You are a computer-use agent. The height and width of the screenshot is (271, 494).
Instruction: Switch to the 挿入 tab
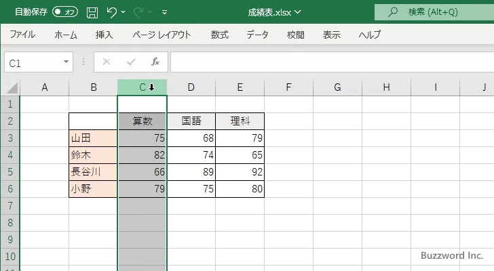pyautogui.click(x=104, y=35)
